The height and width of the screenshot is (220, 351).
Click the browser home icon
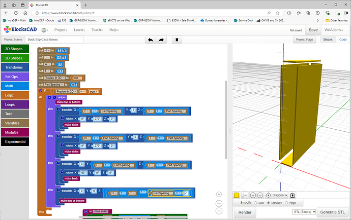tap(25, 13)
